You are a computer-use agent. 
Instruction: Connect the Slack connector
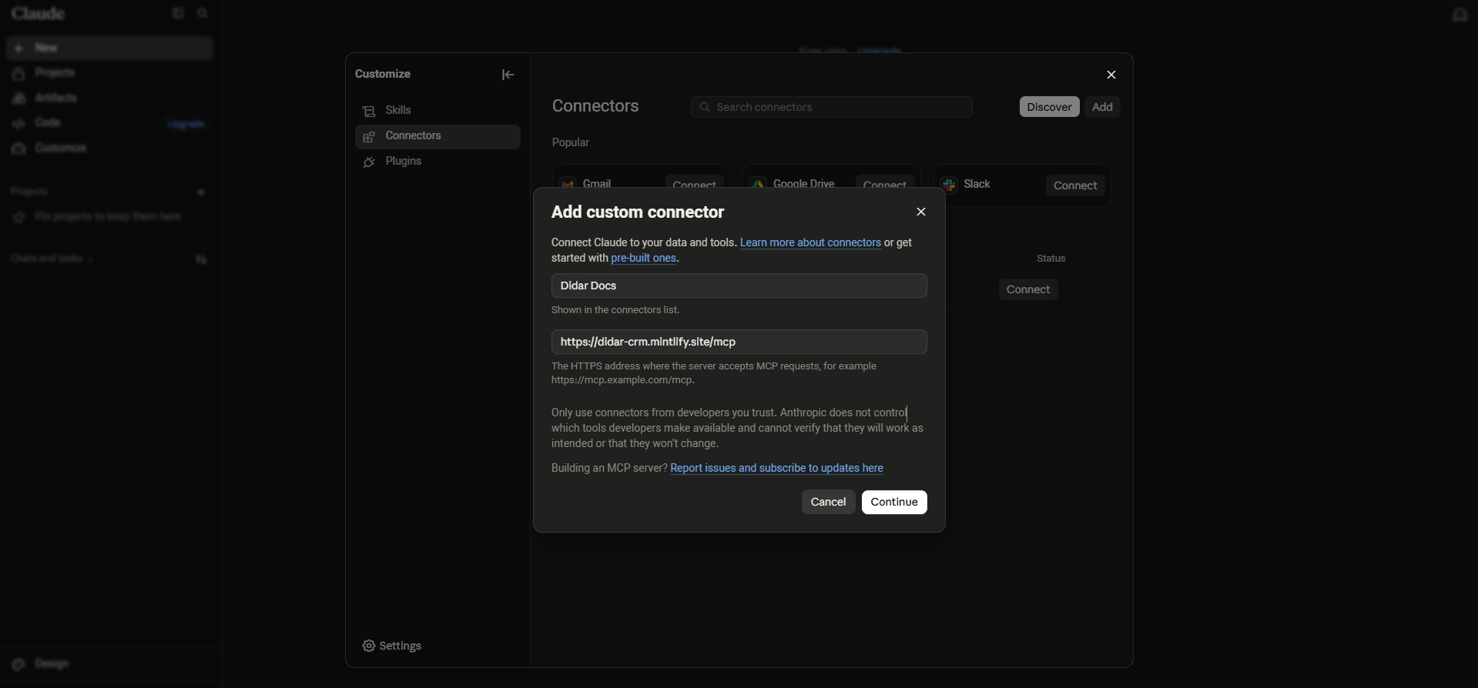[1075, 185]
